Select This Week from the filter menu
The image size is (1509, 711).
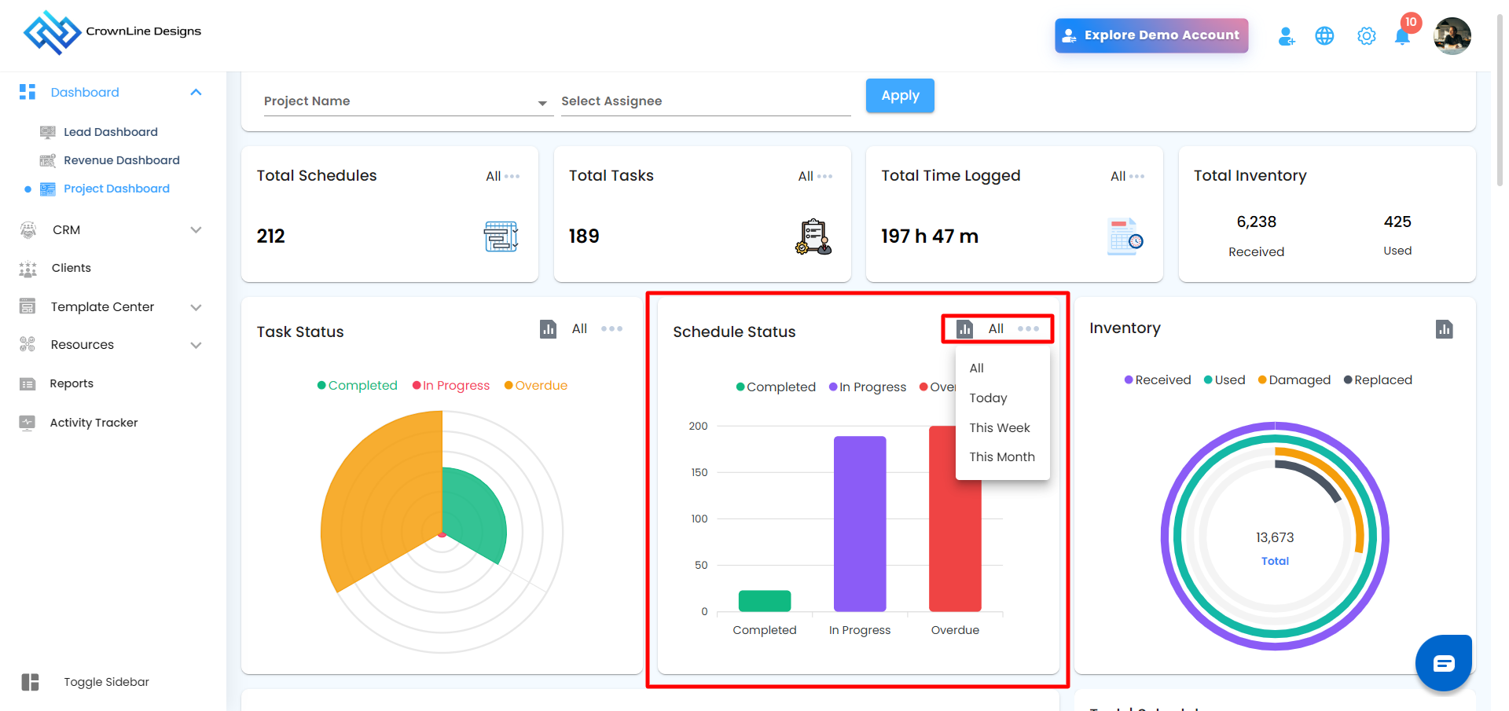pyautogui.click(x=999, y=428)
